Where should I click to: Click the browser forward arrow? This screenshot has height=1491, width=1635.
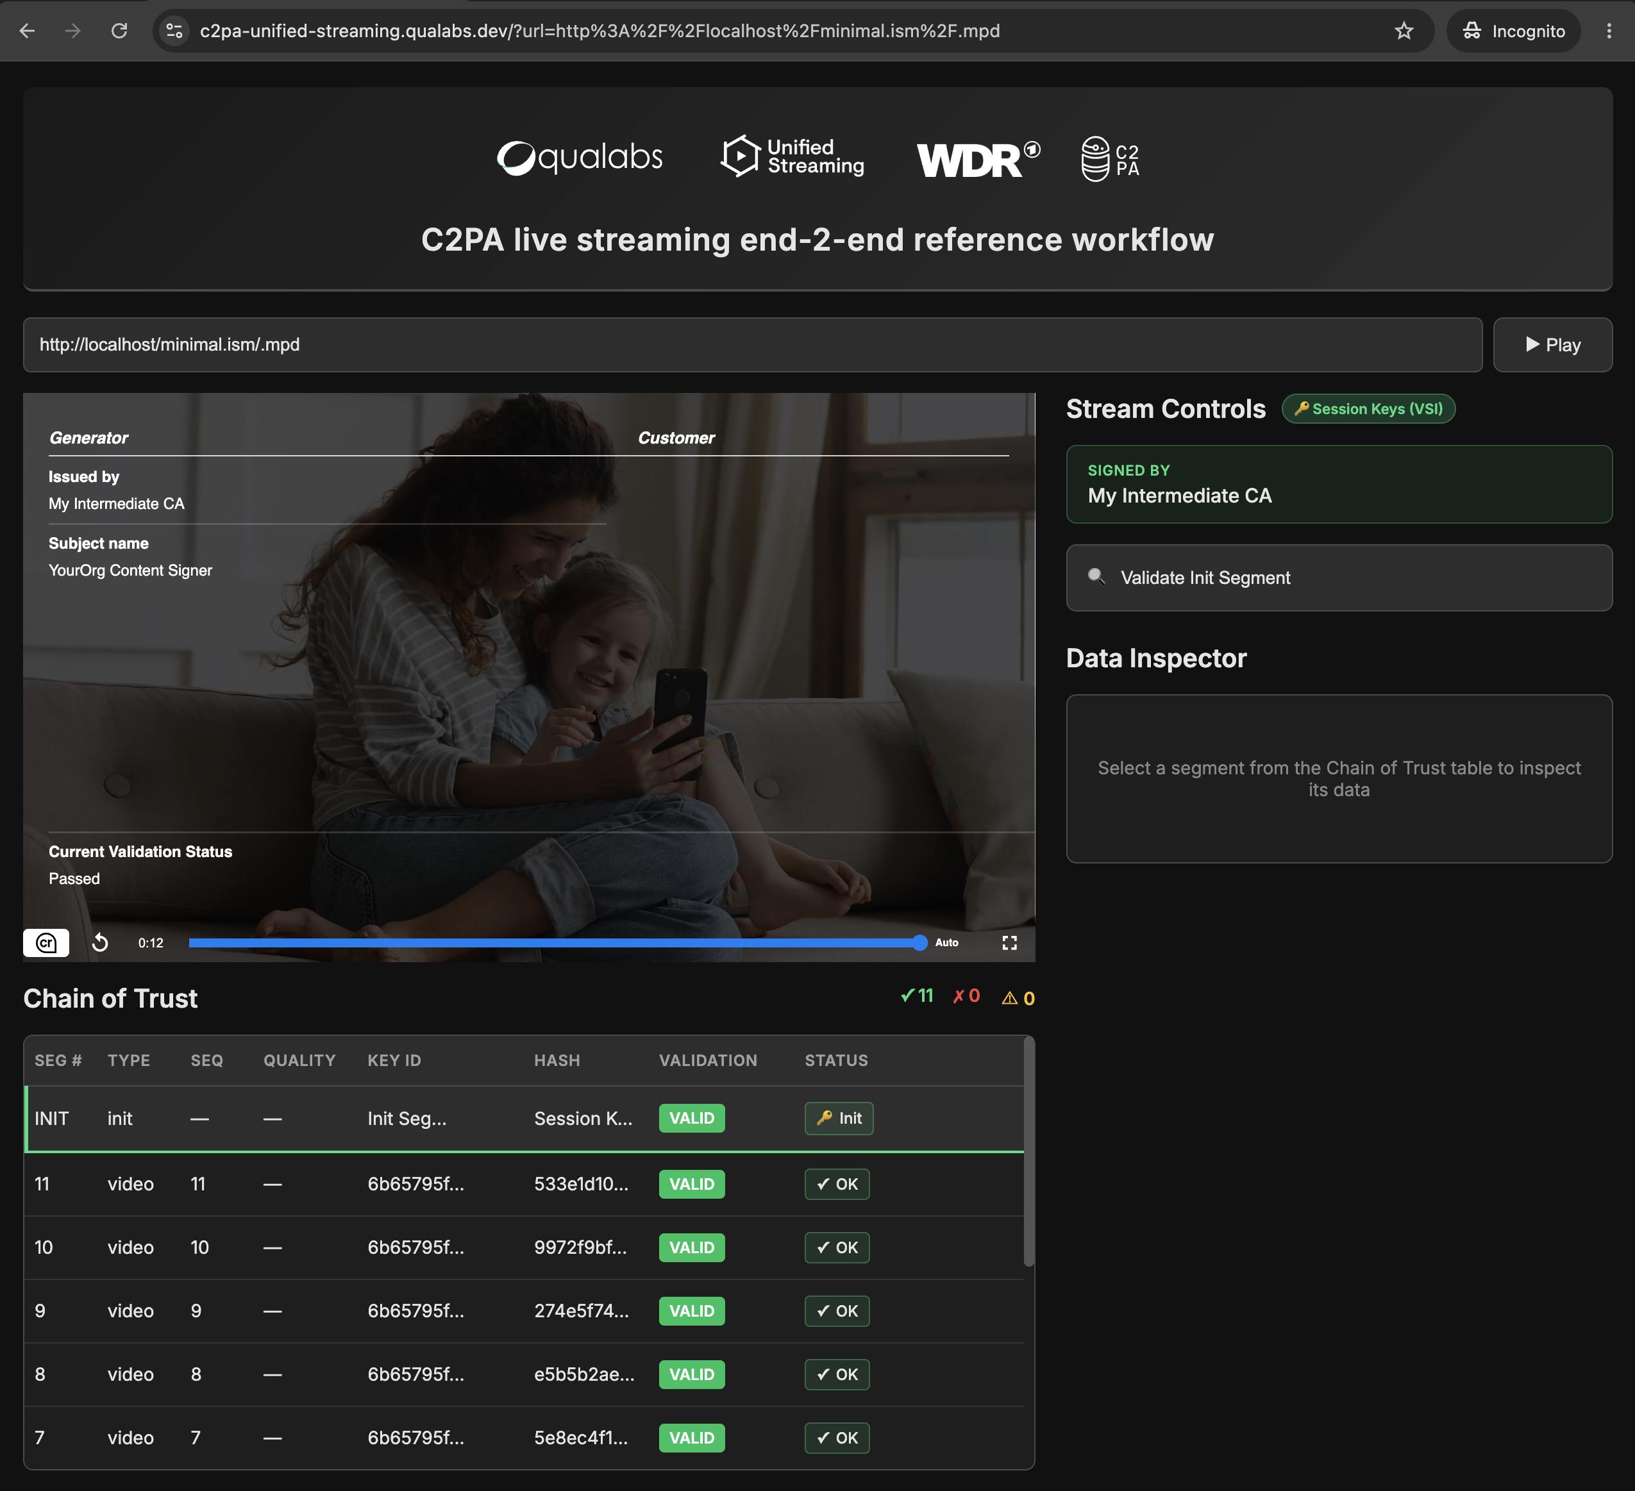(73, 31)
